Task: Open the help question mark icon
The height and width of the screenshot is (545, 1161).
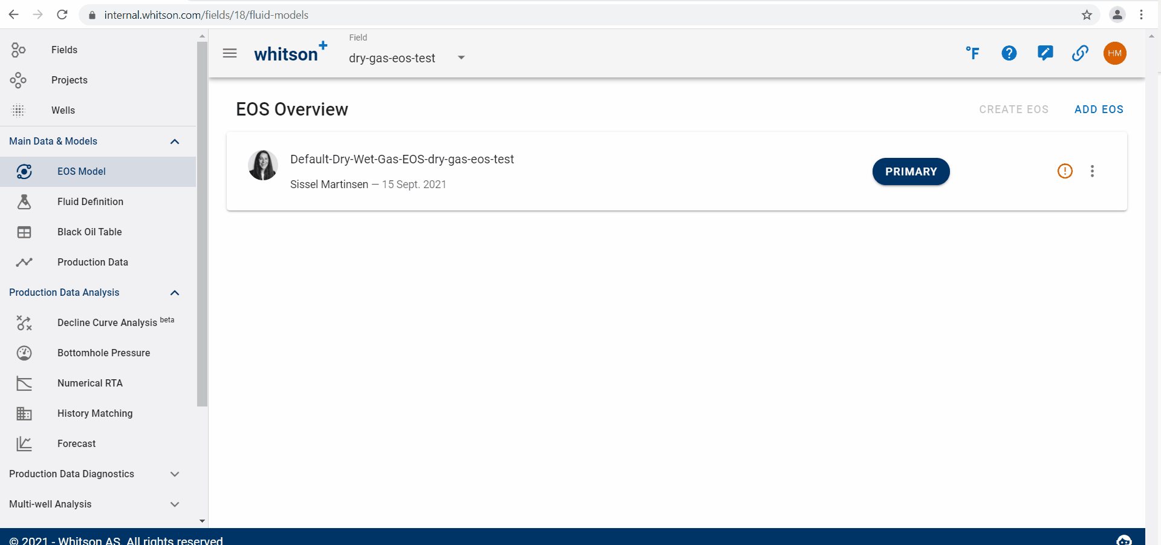Action: coord(1009,53)
